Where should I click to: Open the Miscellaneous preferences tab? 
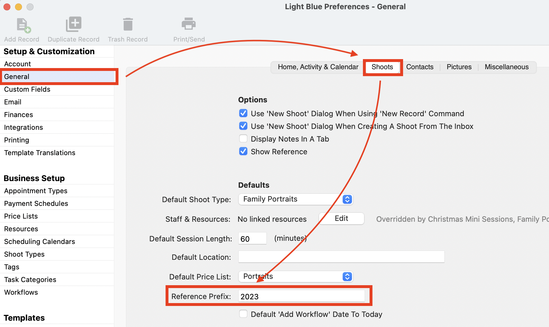506,67
